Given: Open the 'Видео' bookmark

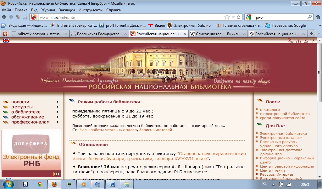Looking at the screenshot, I should point(157,26).
